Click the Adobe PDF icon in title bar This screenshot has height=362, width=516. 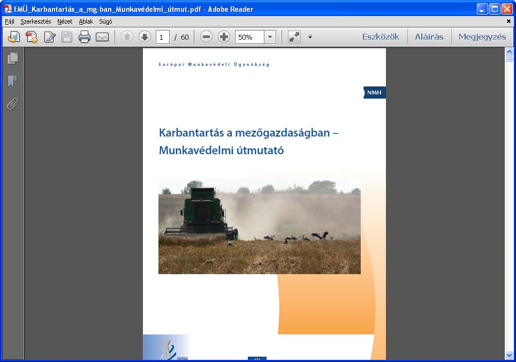tap(7, 9)
